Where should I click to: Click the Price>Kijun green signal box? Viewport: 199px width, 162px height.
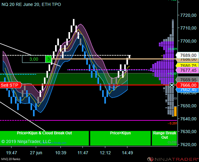(120, 138)
